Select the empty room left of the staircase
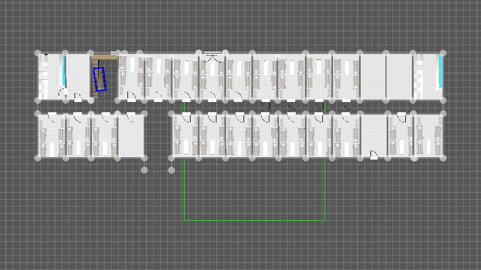Screen dimensions: 481x270 pyautogui.click(x=78, y=75)
